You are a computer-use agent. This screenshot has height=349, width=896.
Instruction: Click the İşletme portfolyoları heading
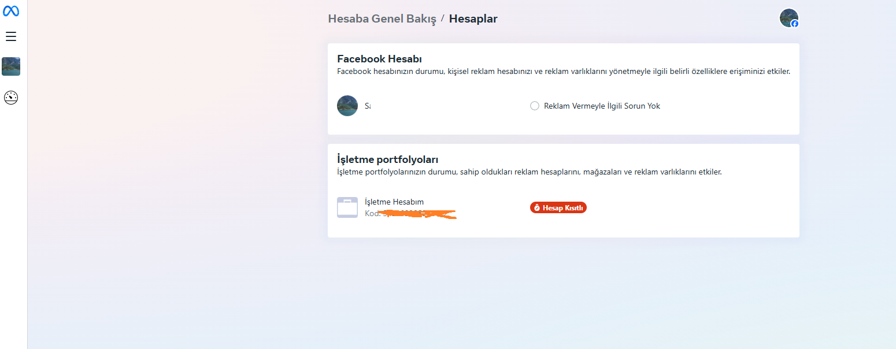tap(388, 159)
